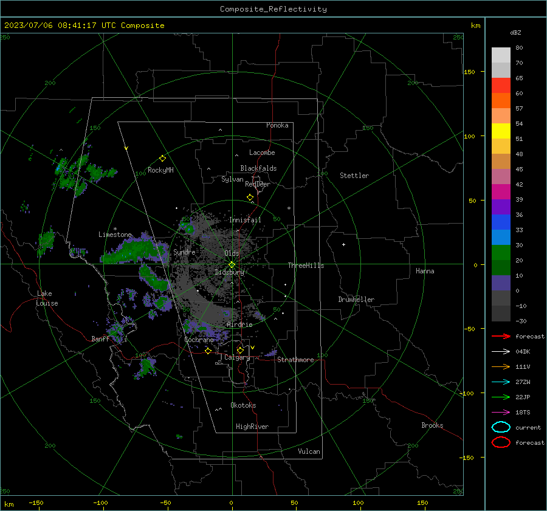Image resolution: width=547 pixels, height=511 pixels.
Task: Click the cyan current oval in the legend
Action: coord(501,427)
